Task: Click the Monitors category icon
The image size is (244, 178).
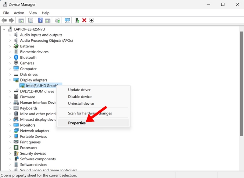Action: pyautogui.click(x=16, y=125)
